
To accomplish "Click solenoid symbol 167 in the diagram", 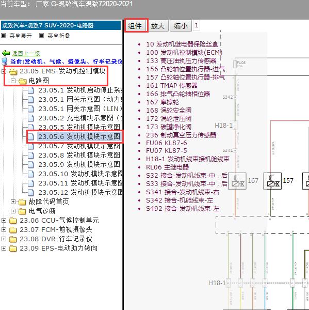I will (x=237, y=181).
